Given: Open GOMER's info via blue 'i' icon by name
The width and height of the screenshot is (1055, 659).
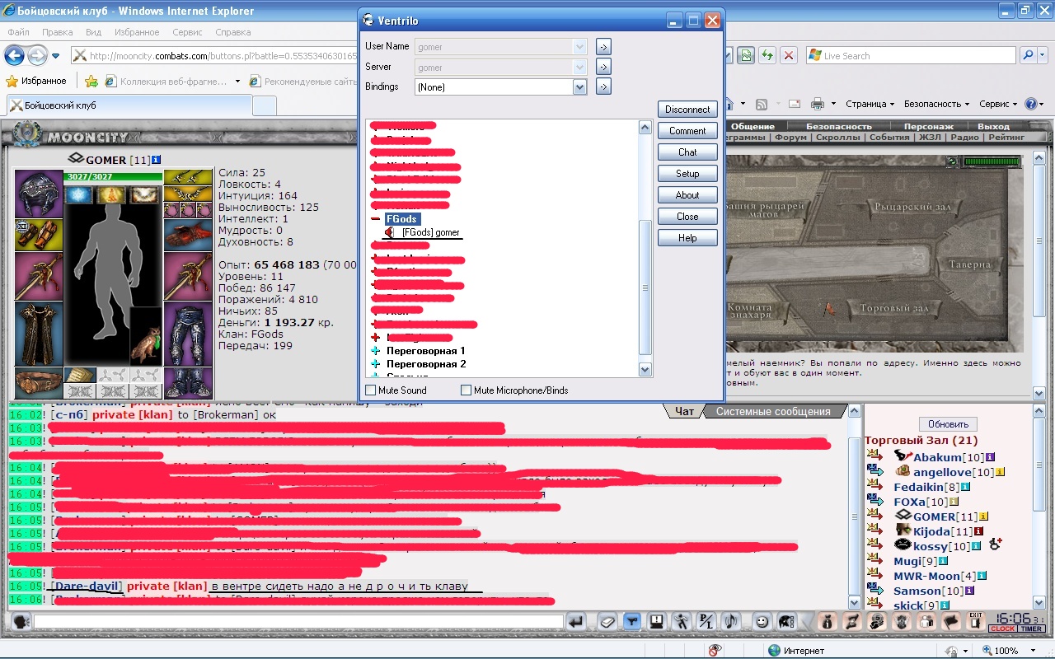Looking at the screenshot, I should (157, 160).
